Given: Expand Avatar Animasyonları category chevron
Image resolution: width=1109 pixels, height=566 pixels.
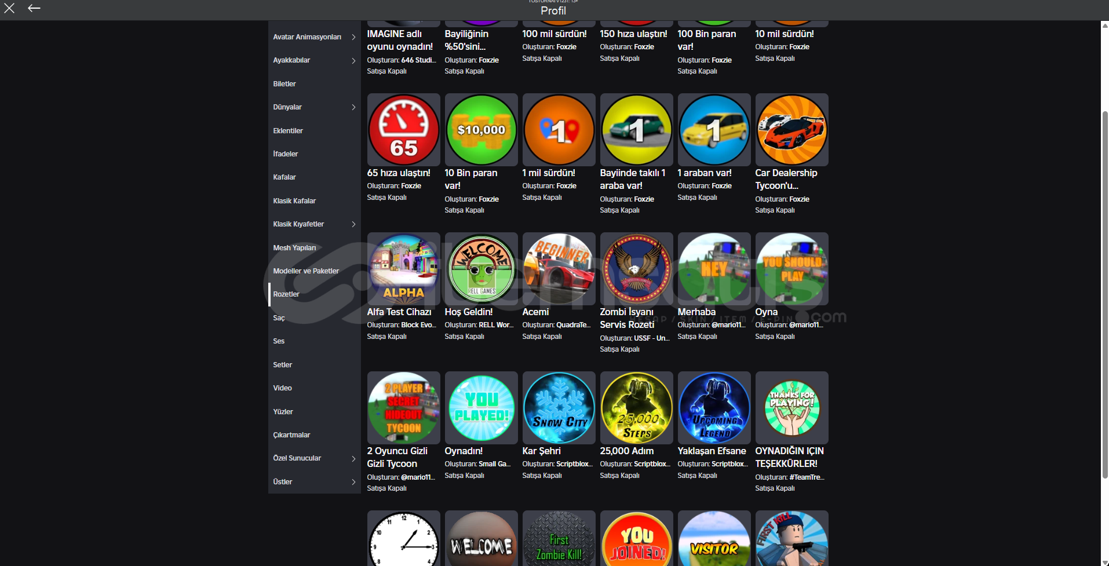Looking at the screenshot, I should tap(353, 37).
